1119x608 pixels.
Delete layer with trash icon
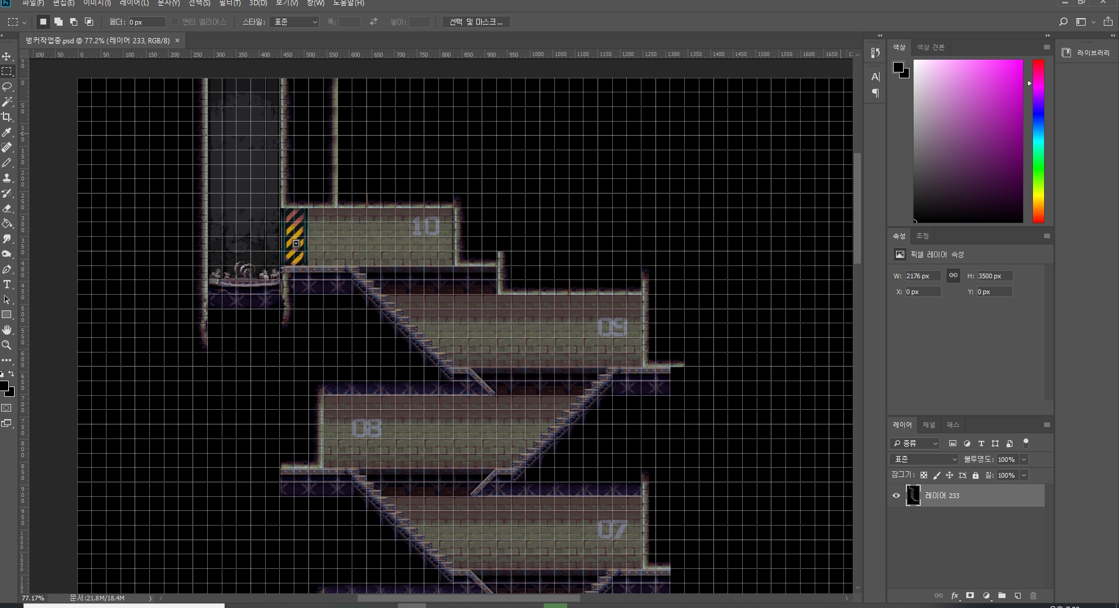1034,596
